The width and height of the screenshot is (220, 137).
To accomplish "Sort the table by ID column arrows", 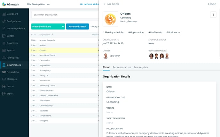I will pyautogui.click(x=35, y=34).
